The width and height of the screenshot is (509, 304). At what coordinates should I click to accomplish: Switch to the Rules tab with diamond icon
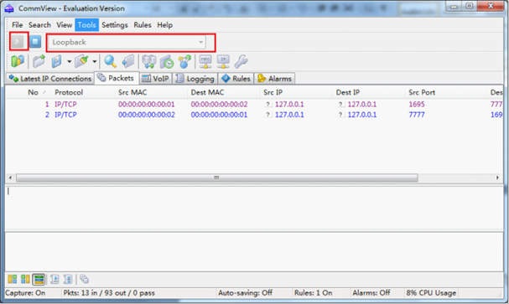tap(236, 79)
